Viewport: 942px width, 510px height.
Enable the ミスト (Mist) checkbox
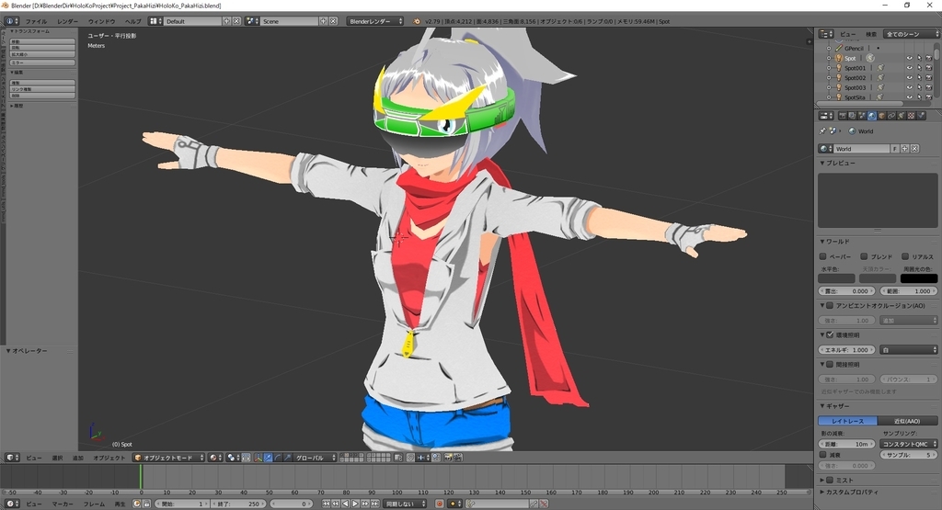(830, 480)
